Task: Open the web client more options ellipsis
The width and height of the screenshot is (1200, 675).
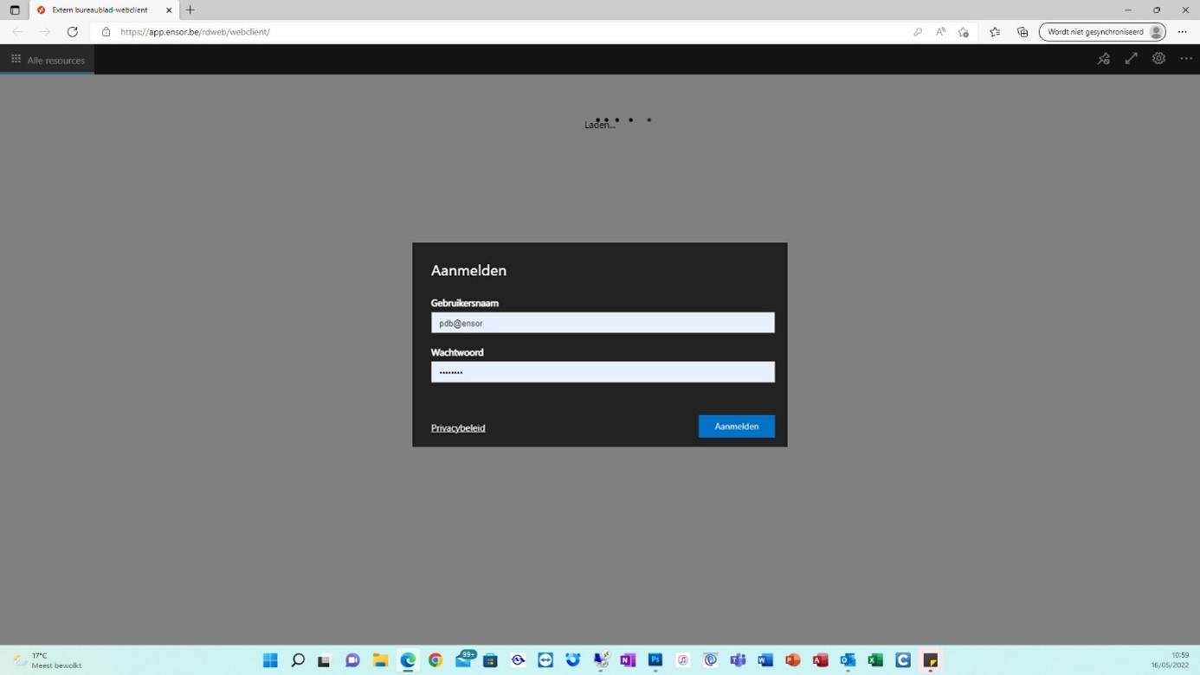Action: pos(1185,59)
